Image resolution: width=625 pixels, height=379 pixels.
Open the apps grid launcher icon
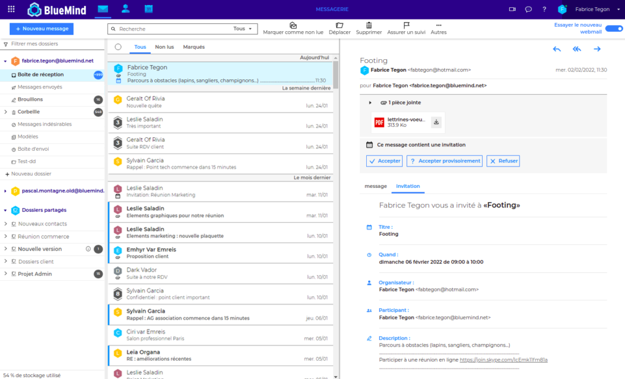click(x=11, y=9)
